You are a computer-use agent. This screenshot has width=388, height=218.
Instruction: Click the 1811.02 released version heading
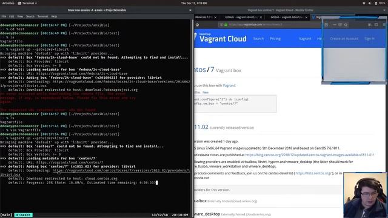click(201, 127)
